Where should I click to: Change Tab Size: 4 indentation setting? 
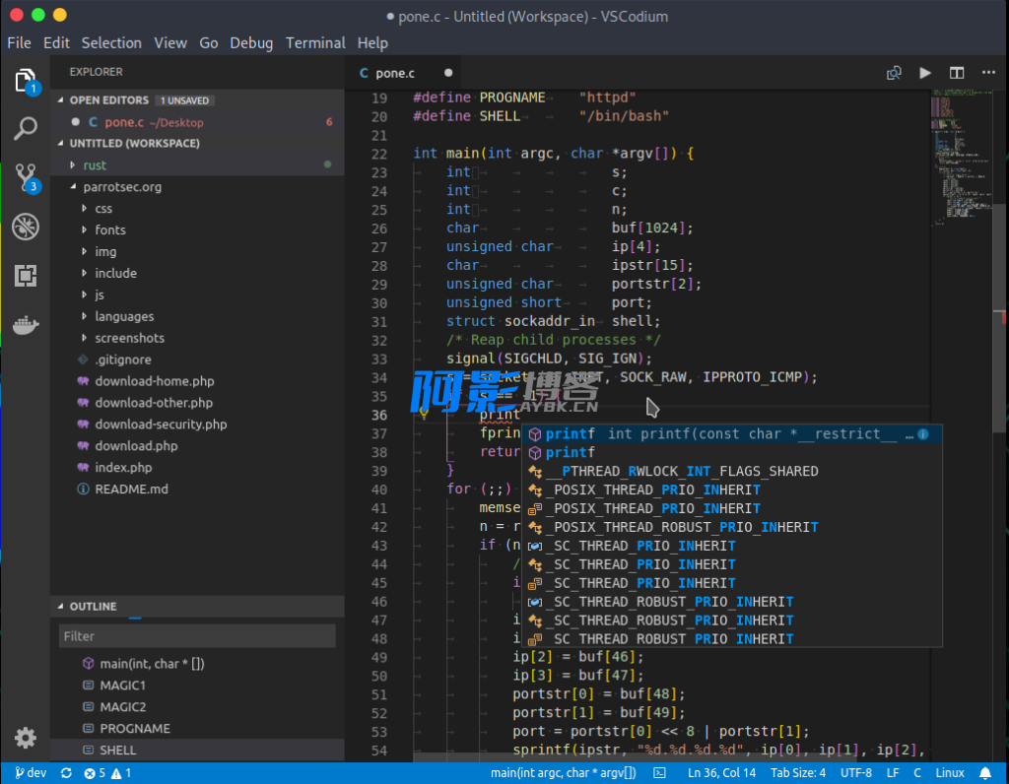797,773
